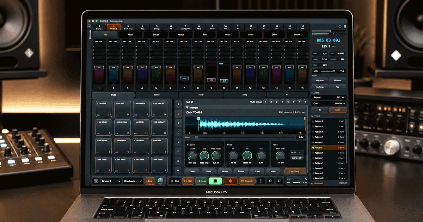The image size is (423, 222).
Task: Click the VOL slider handle
Action: 334,71
